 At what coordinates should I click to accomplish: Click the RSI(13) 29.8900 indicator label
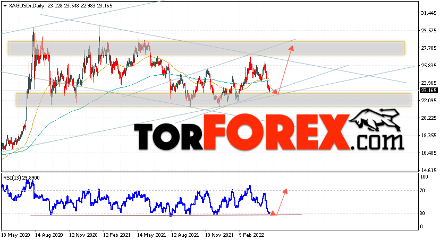21,178
